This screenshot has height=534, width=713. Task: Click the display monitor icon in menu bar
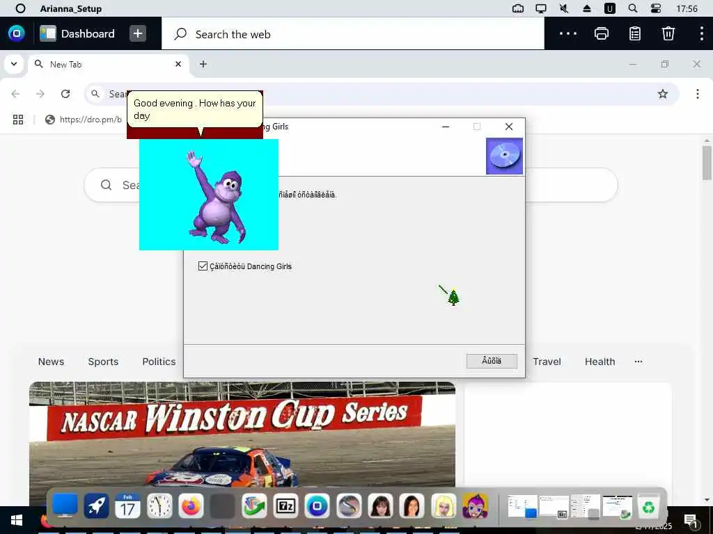(x=540, y=8)
